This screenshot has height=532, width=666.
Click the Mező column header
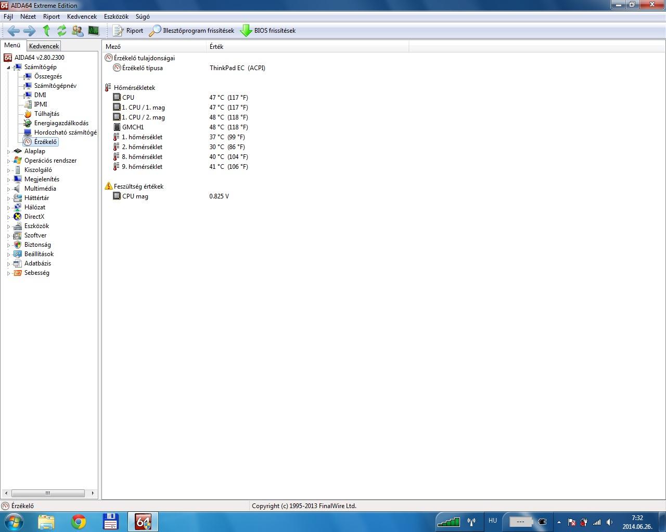pos(155,47)
